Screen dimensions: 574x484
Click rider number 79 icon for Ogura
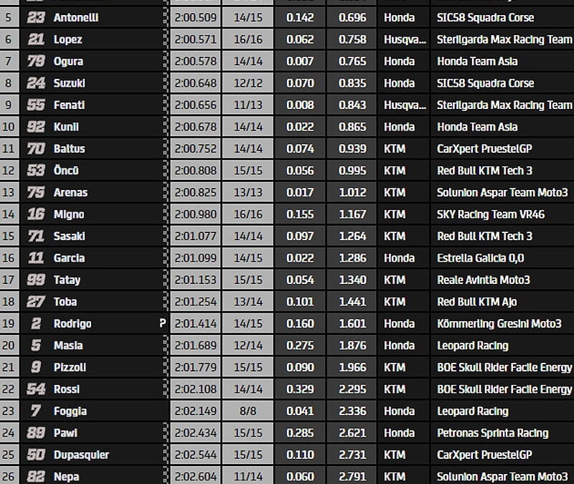pyautogui.click(x=36, y=61)
